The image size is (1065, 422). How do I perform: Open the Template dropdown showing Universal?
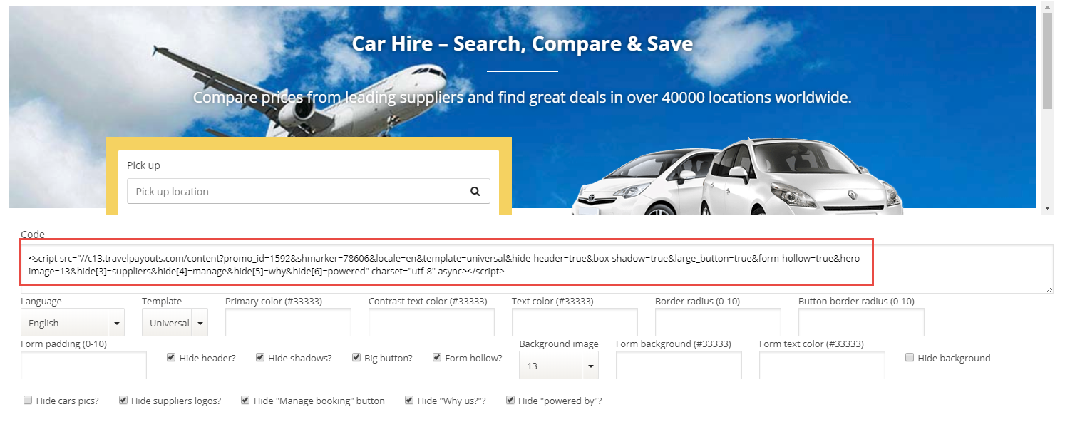[175, 322]
